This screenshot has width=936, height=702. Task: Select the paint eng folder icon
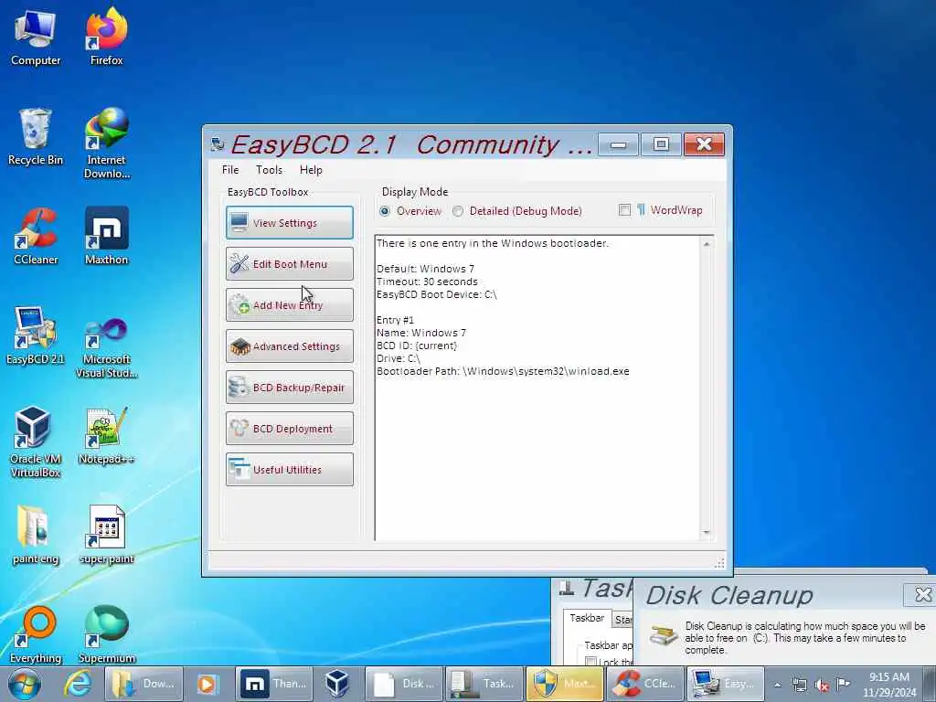[36, 536]
